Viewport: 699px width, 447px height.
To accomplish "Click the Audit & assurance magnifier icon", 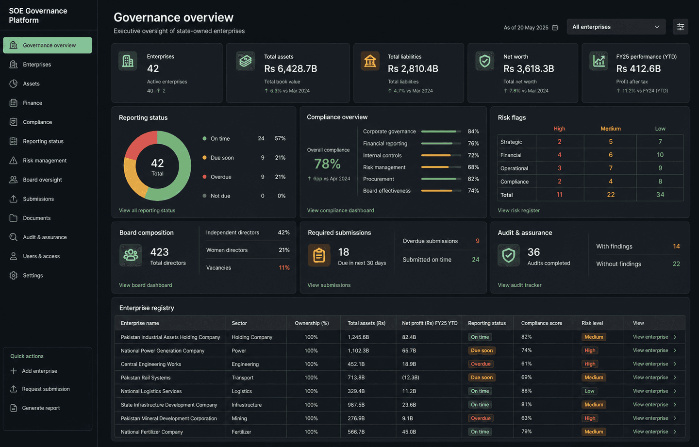I will 14,237.
